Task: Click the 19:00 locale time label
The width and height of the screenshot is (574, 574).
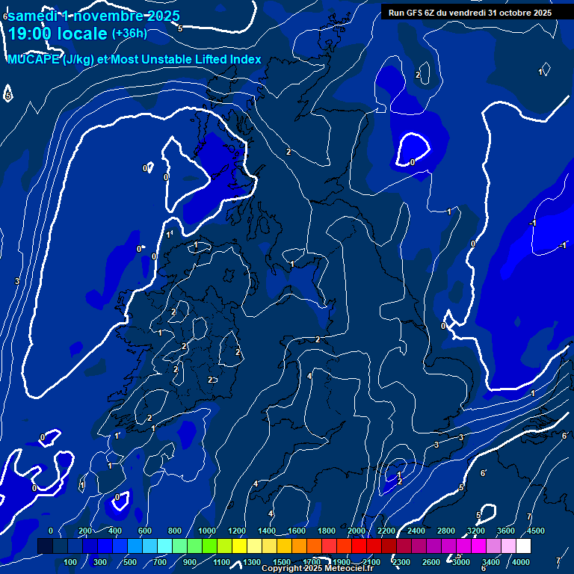Action: coord(58,34)
